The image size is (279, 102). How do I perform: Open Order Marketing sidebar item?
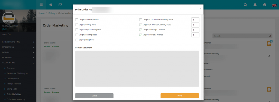pos(14,94)
